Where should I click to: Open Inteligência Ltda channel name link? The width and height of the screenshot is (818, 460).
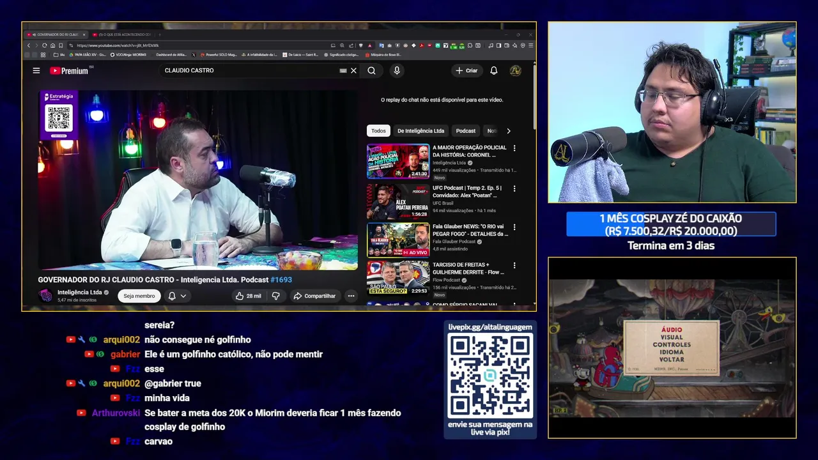tap(79, 292)
